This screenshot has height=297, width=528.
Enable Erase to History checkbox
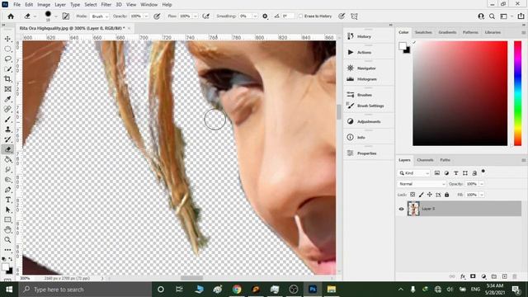300,16
